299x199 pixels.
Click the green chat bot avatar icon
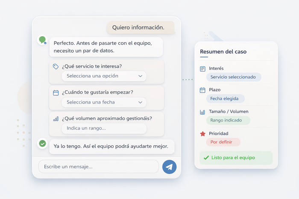tap(42, 40)
